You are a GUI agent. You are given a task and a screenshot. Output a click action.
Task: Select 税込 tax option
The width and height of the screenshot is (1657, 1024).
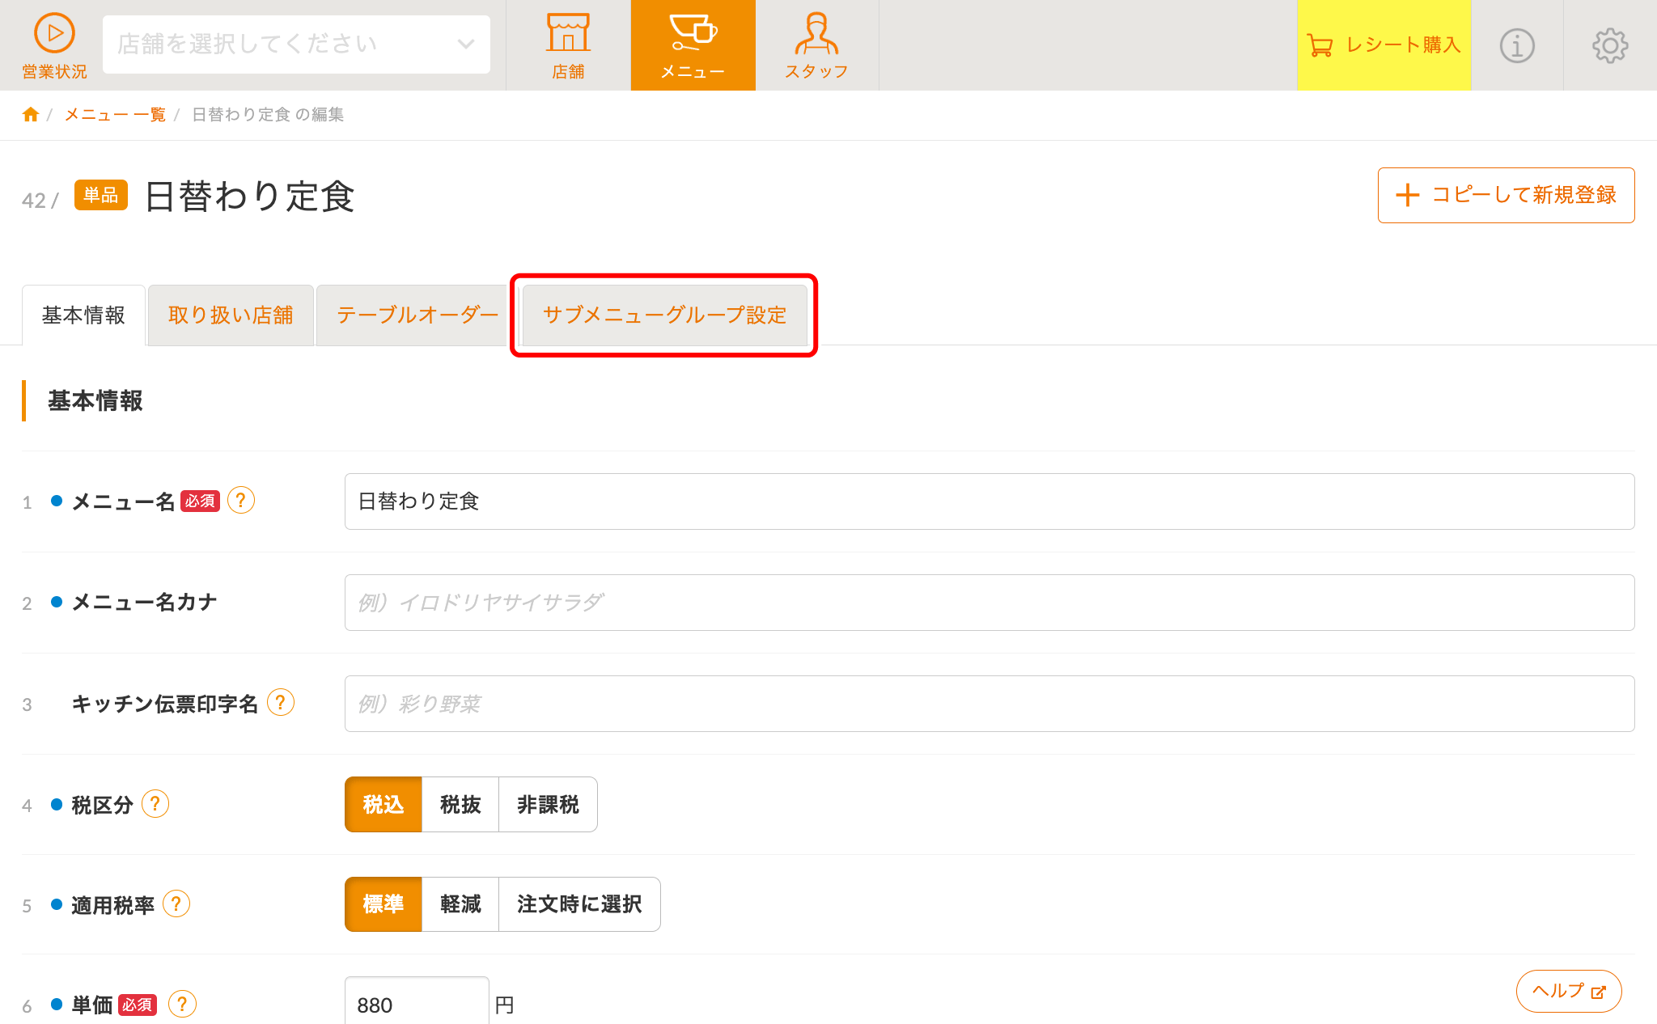point(384,804)
